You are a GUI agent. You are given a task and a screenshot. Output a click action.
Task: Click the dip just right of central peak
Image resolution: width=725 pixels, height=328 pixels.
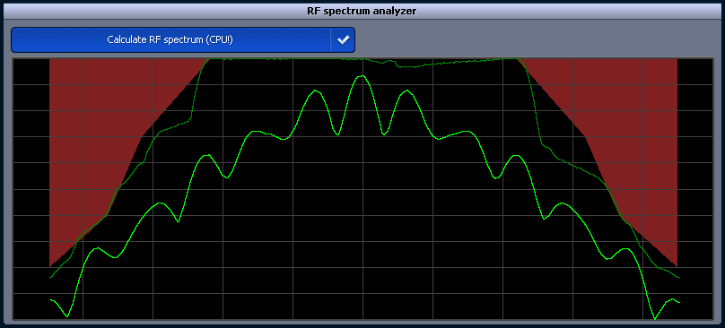[x=383, y=134]
